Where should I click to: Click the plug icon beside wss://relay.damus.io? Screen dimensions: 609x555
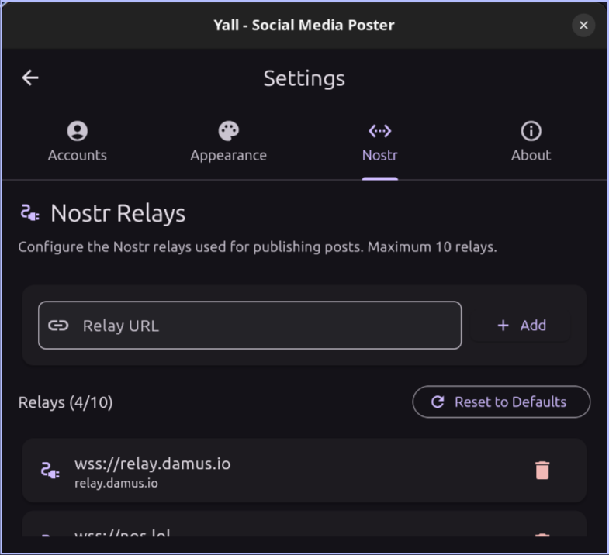point(50,471)
